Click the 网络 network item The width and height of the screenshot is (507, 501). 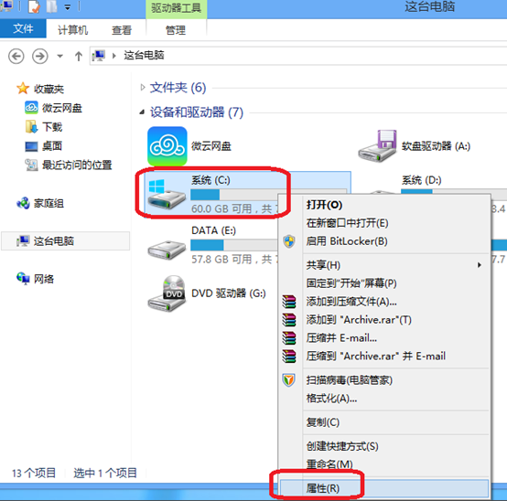pos(36,279)
